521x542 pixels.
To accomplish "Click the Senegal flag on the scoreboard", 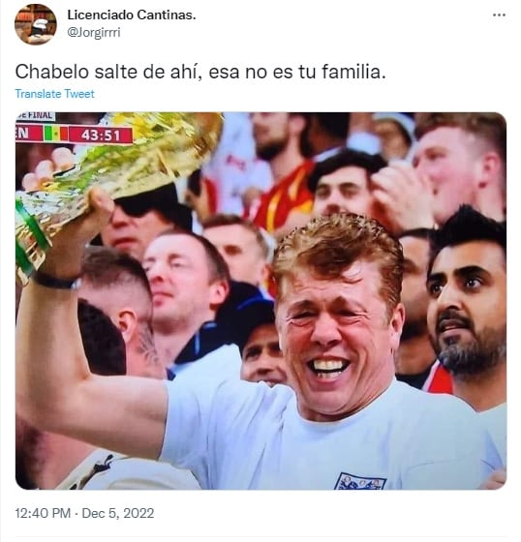I will tap(56, 134).
